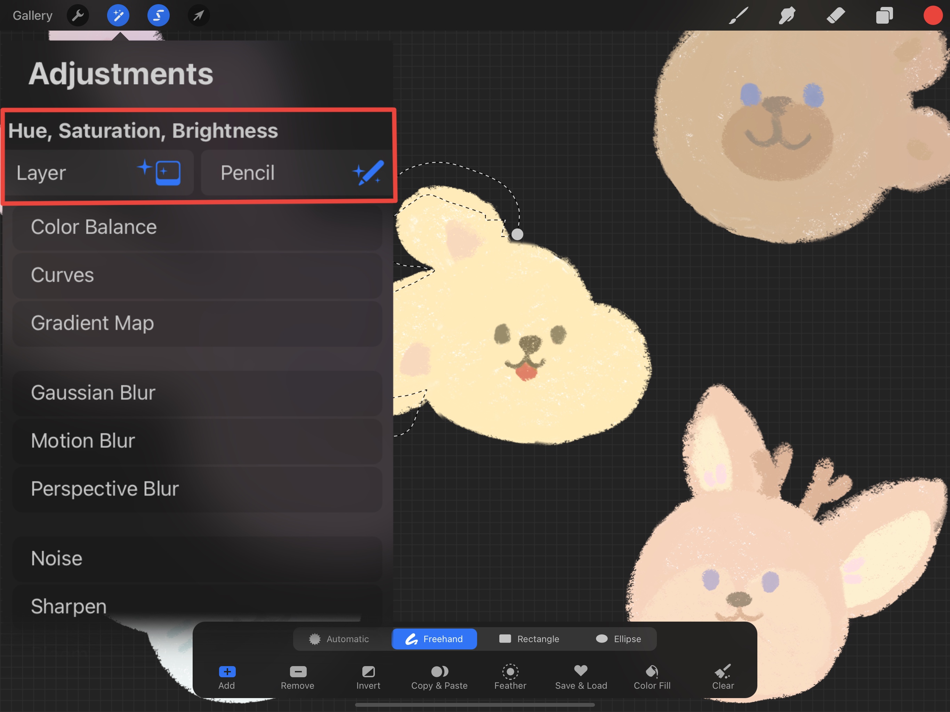The image size is (950, 712).
Task: Return to the Gallery
Action: coord(33,15)
